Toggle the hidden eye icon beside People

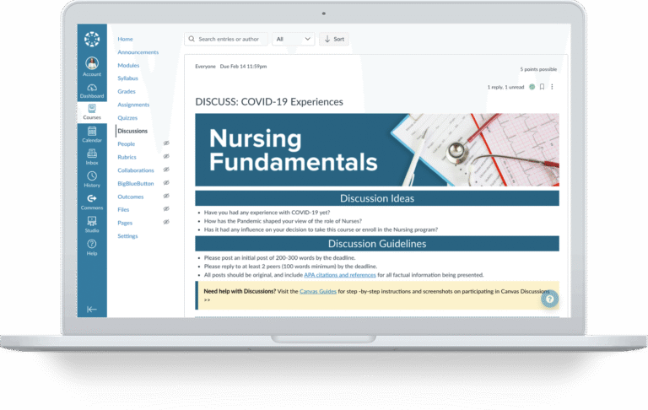166,144
